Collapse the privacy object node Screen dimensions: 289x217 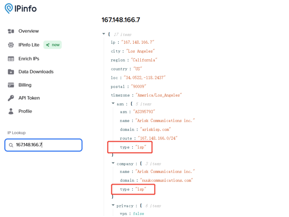pos(113,206)
